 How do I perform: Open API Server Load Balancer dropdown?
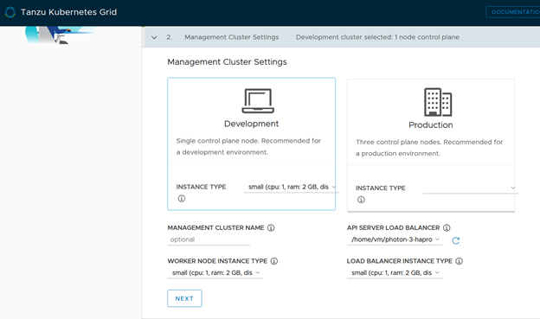click(395, 239)
